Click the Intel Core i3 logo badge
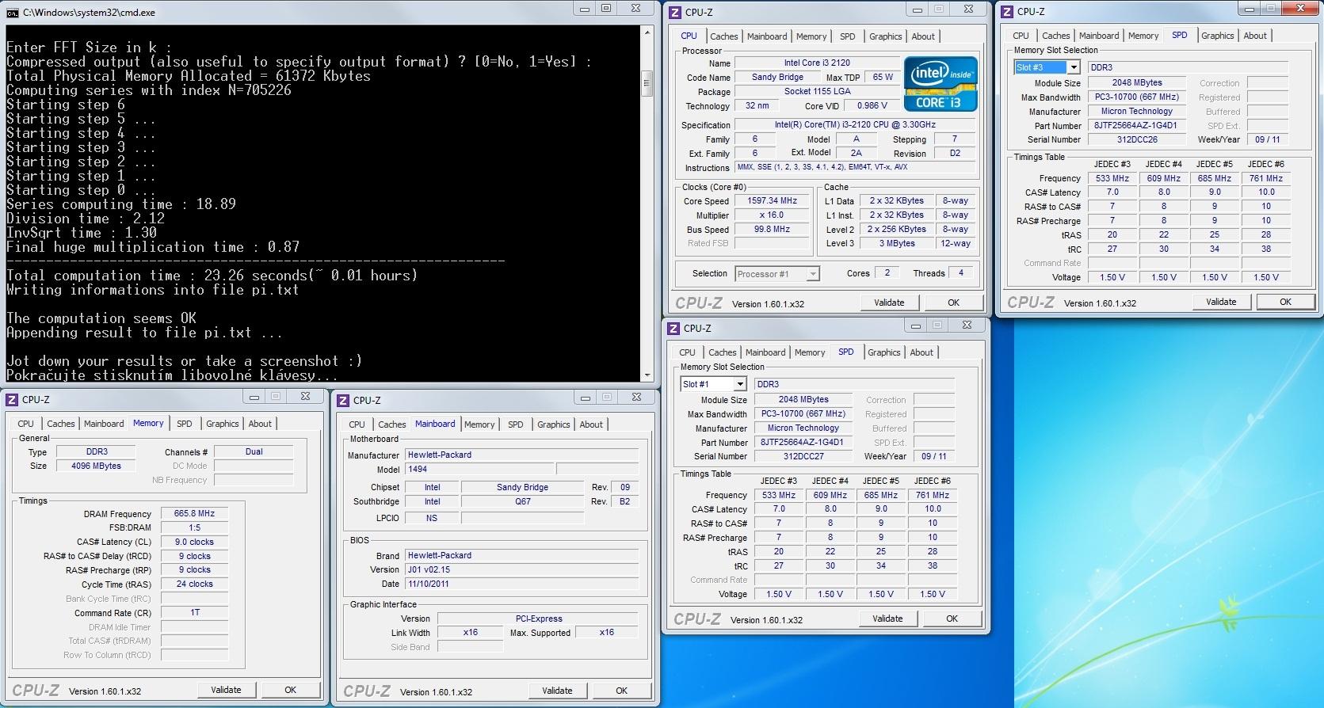This screenshot has height=708, width=1324. coord(941,84)
